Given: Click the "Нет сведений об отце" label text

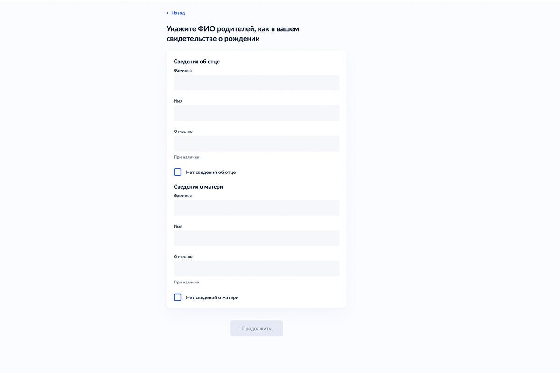Looking at the screenshot, I should (x=210, y=172).
